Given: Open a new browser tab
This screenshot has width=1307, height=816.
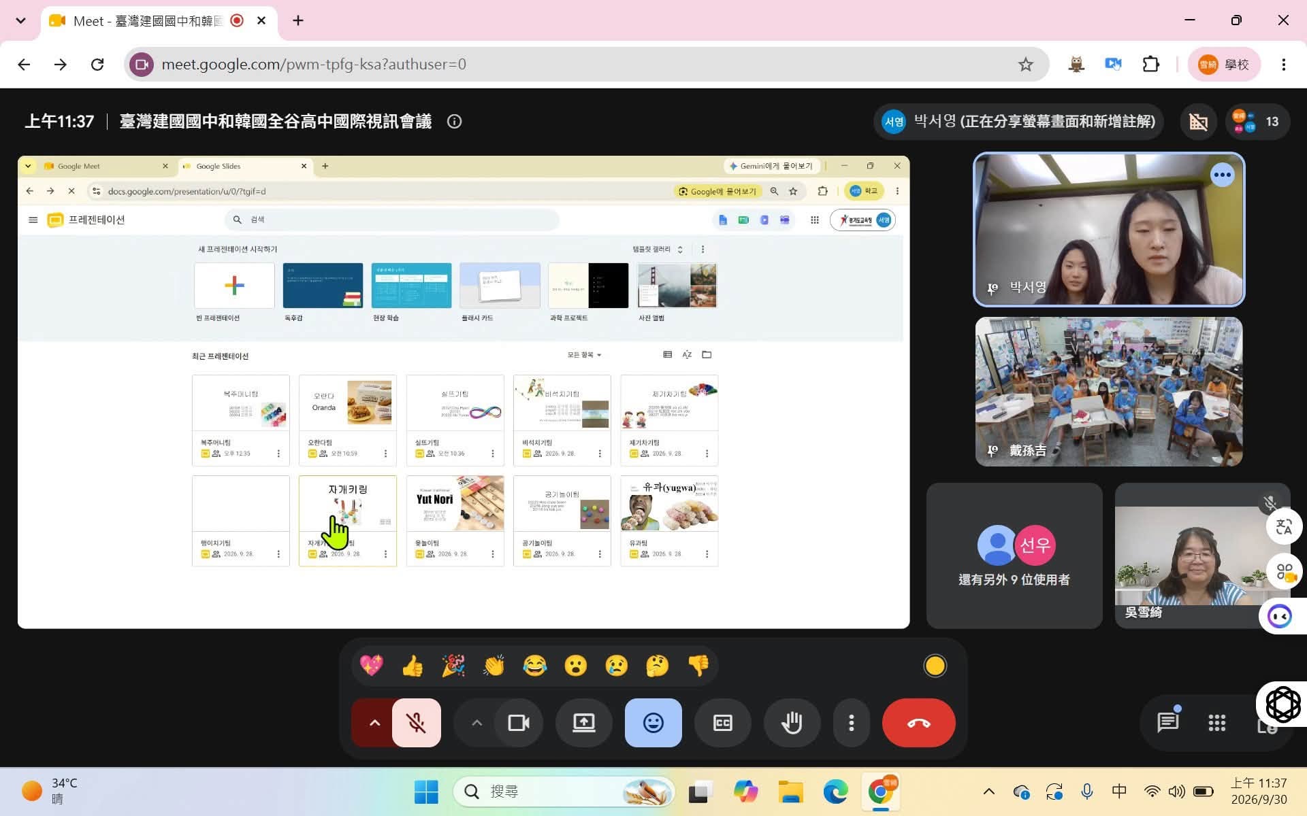Looking at the screenshot, I should 298,20.
